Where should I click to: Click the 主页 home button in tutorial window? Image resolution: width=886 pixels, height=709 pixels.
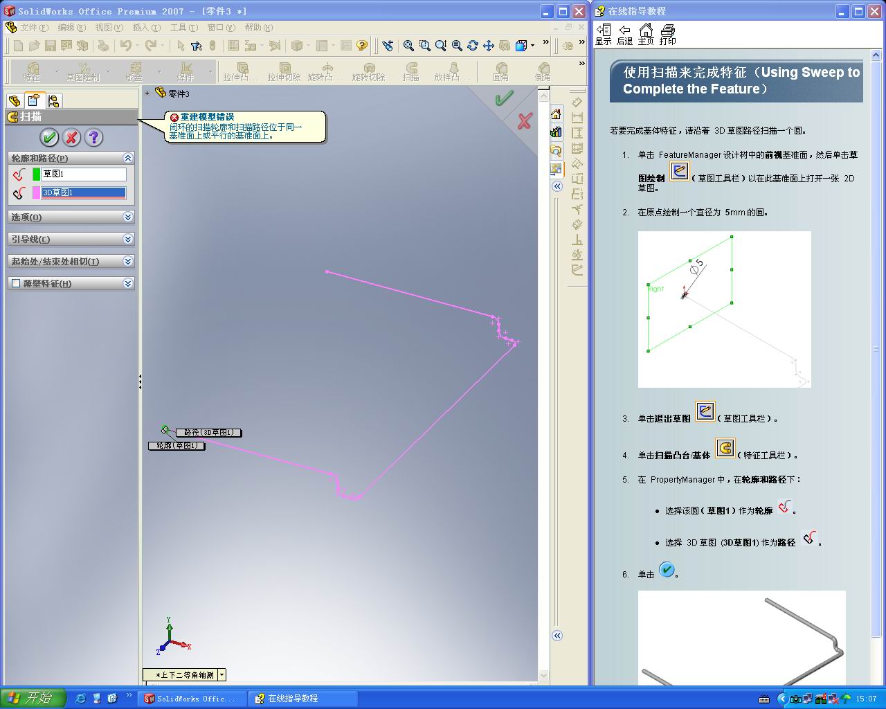[646, 35]
